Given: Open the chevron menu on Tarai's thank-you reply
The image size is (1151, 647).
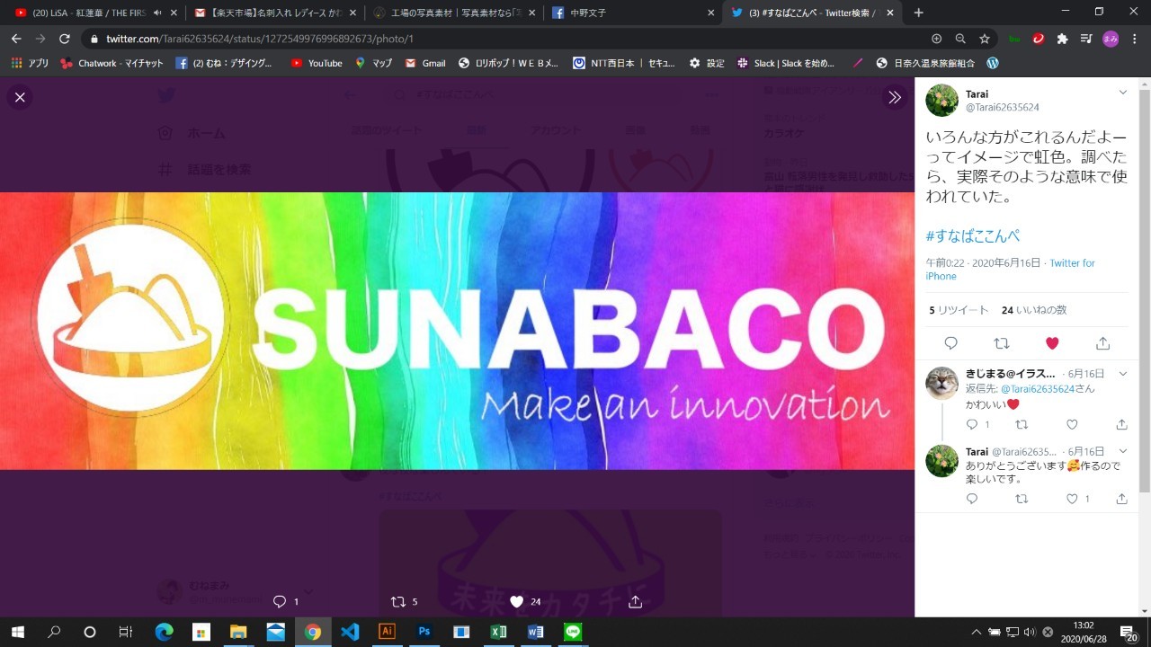Looking at the screenshot, I should point(1122,451).
